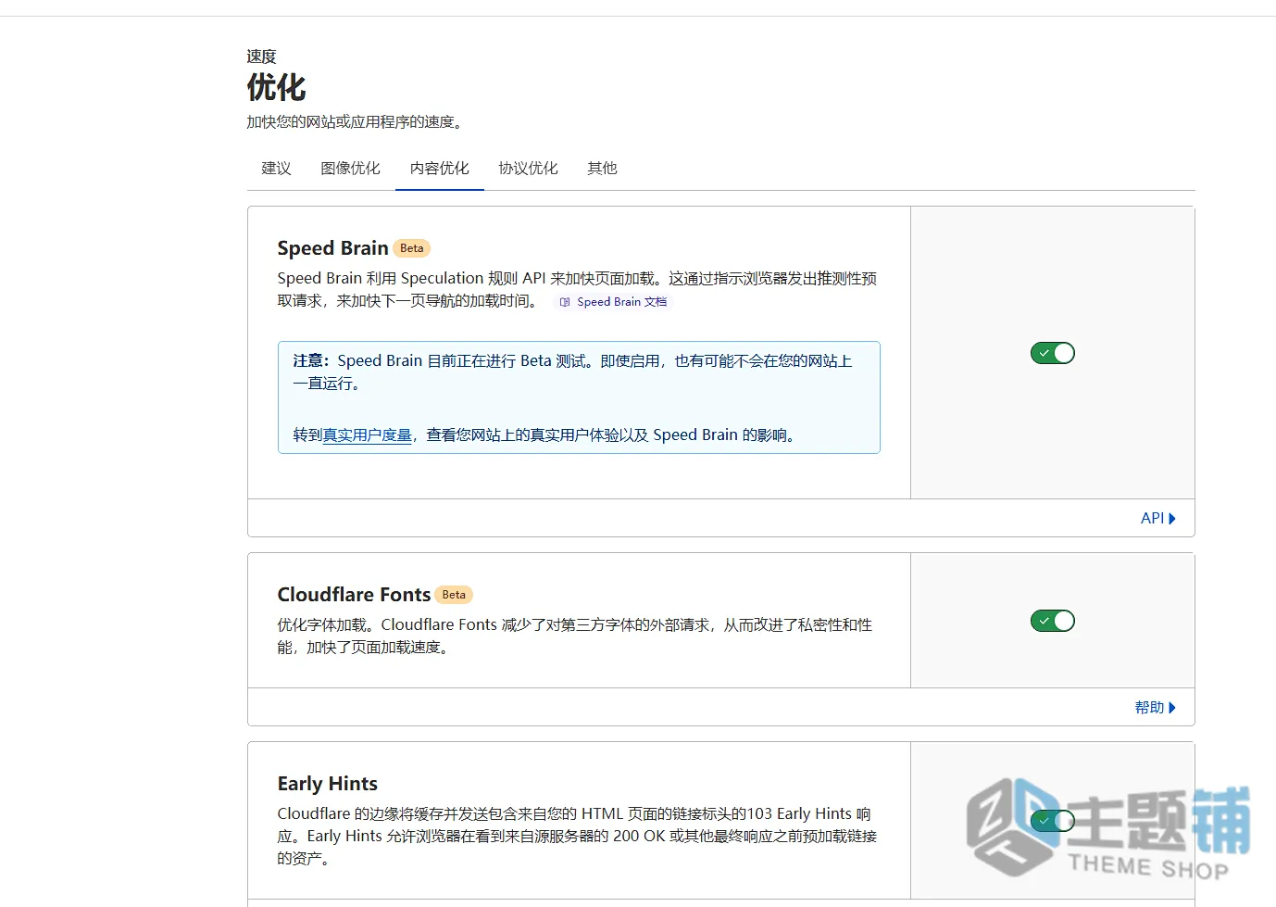
Task: Go to the 协议优化 tab
Action: pos(528,169)
